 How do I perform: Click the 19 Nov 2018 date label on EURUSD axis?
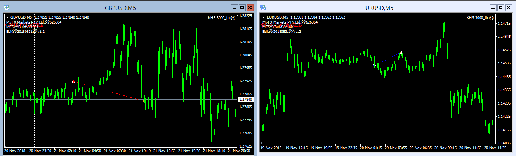271,148
